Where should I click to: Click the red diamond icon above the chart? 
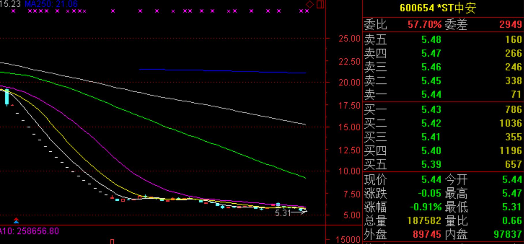coord(310,4)
